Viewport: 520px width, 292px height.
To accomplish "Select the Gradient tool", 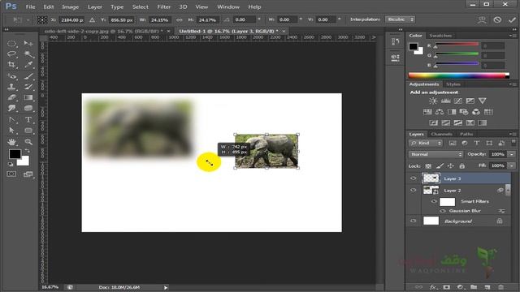I will click(x=28, y=97).
